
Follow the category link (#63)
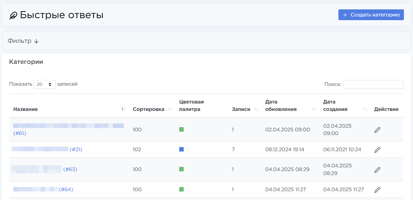point(70,169)
